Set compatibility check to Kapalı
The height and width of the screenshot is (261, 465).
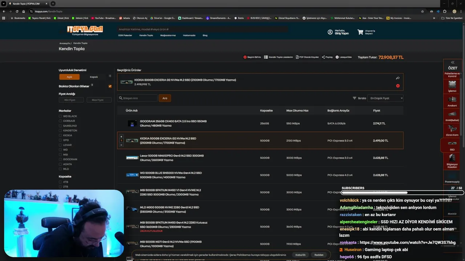tap(94, 77)
